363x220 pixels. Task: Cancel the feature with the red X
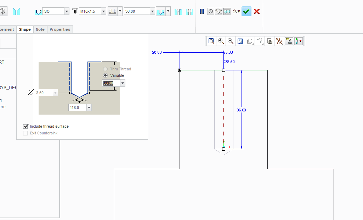257,11
